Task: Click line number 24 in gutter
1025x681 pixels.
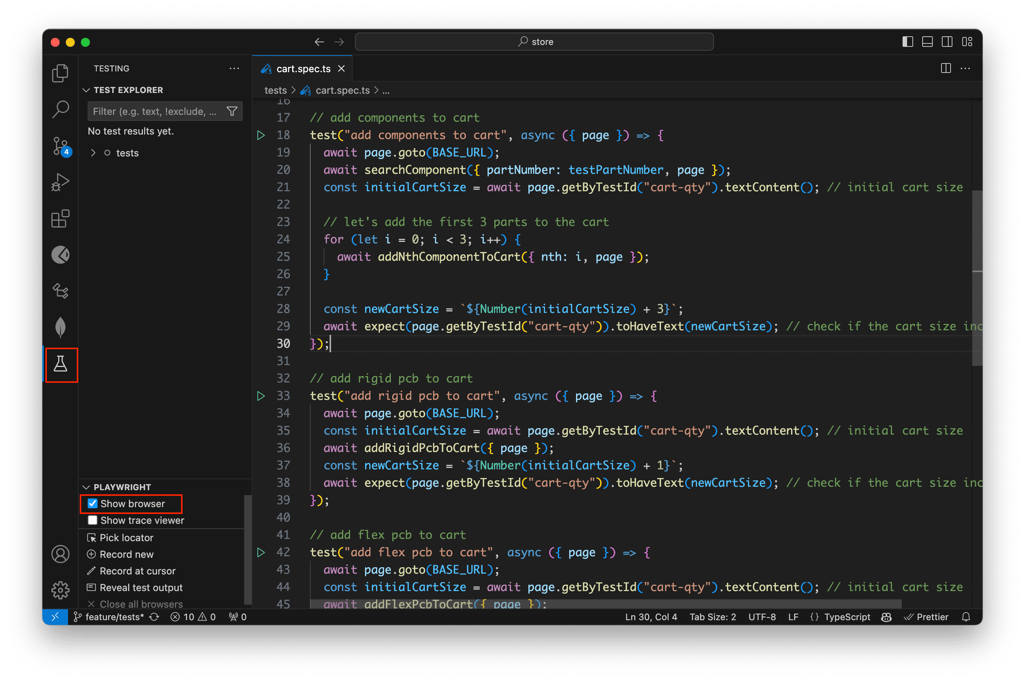Action: tap(283, 239)
